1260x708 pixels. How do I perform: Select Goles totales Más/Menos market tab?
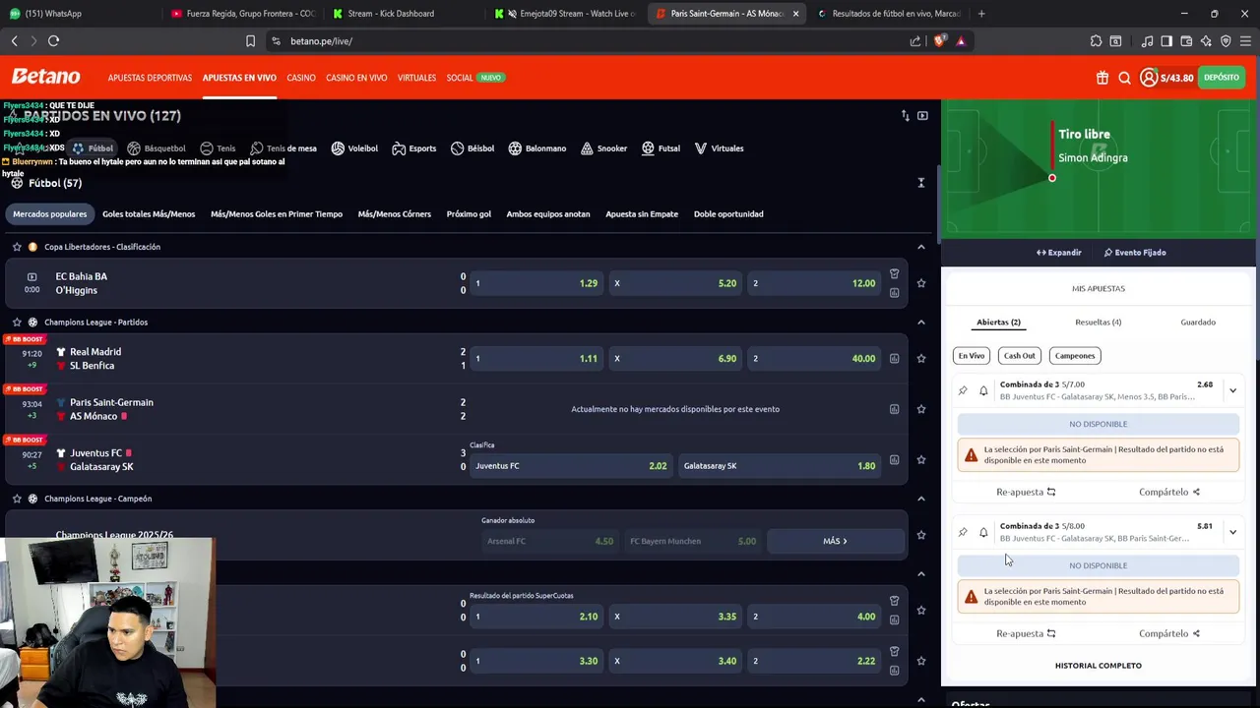pyautogui.click(x=149, y=214)
